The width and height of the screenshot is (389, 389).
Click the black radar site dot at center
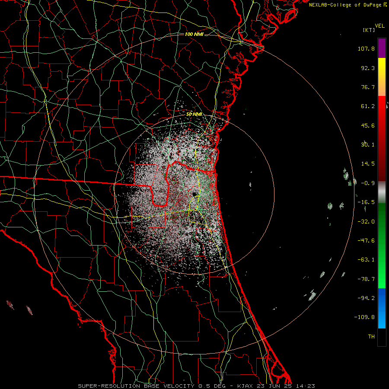(194, 194)
